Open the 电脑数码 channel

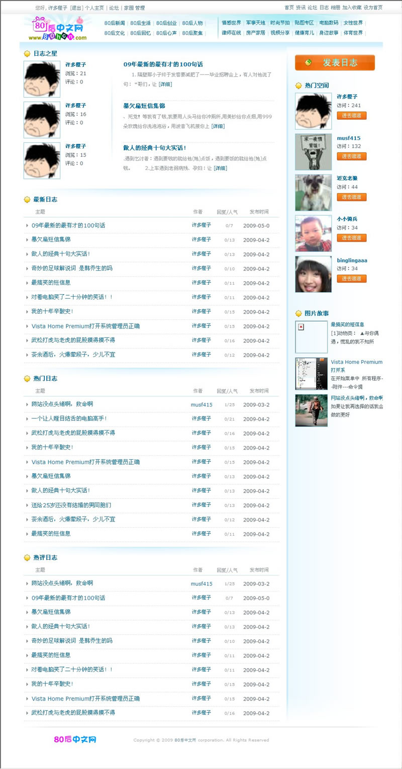pyautogui.click(x=329, y=23)
